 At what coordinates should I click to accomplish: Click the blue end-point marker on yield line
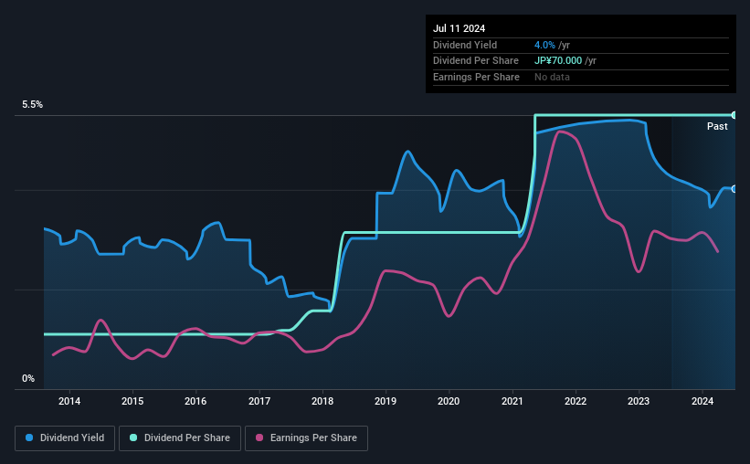tap(734, 189)
